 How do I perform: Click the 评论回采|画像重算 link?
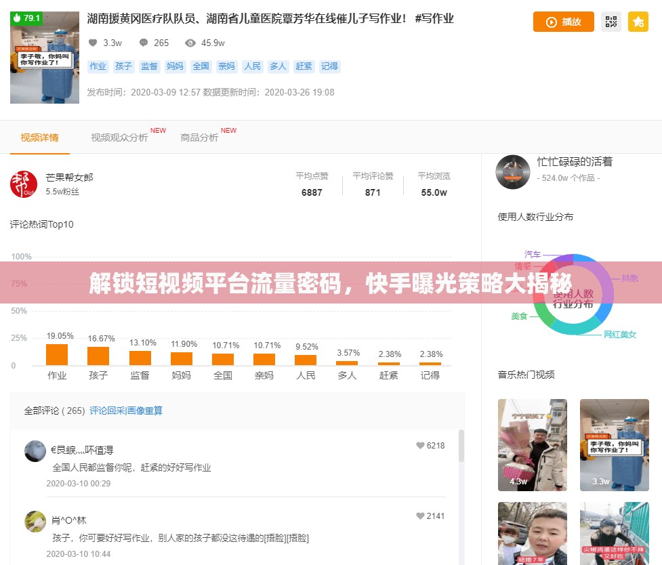pos(126,411)
